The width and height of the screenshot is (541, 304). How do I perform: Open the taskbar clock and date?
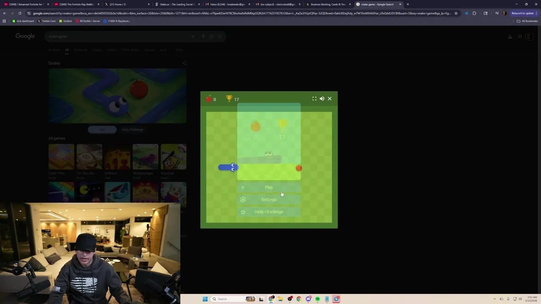point(531,299)
